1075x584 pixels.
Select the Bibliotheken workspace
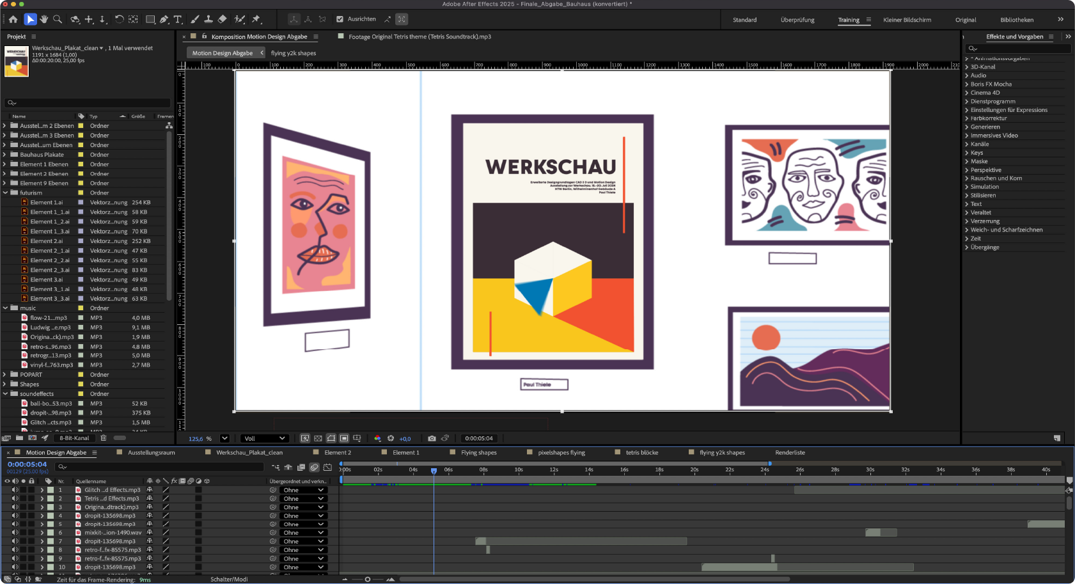[1017, 20]
